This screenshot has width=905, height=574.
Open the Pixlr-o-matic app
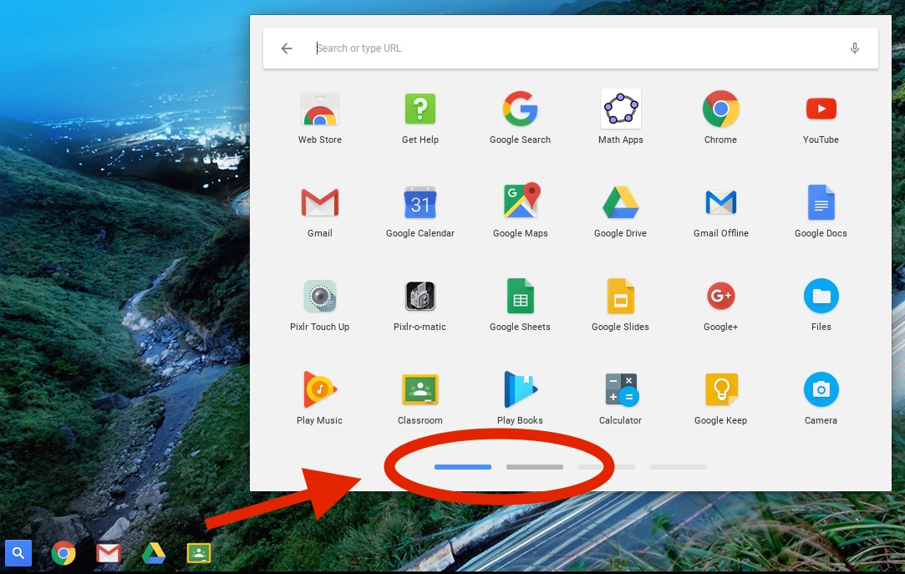coord(420,296)
